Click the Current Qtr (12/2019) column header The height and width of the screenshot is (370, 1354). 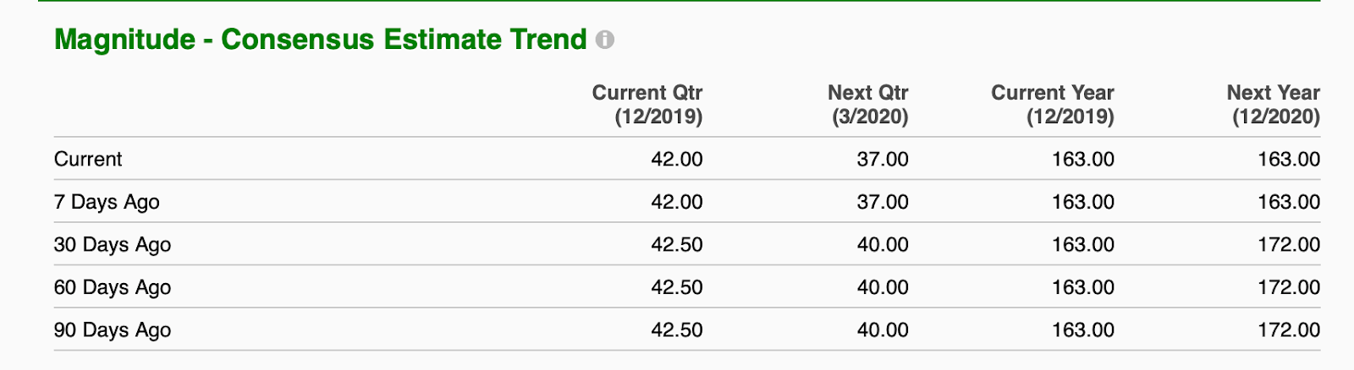[x=647, y=105]
